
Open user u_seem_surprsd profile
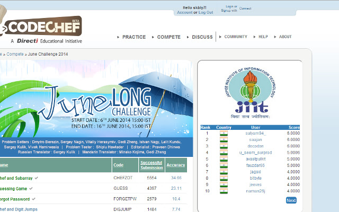coord(255,153)
